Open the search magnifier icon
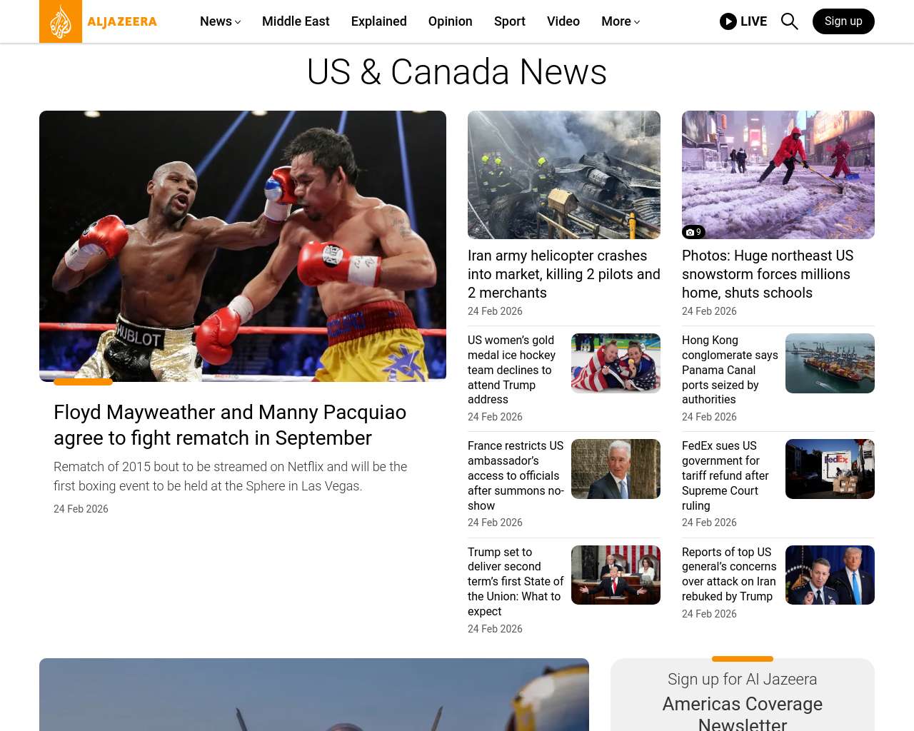 click(789, 21)
